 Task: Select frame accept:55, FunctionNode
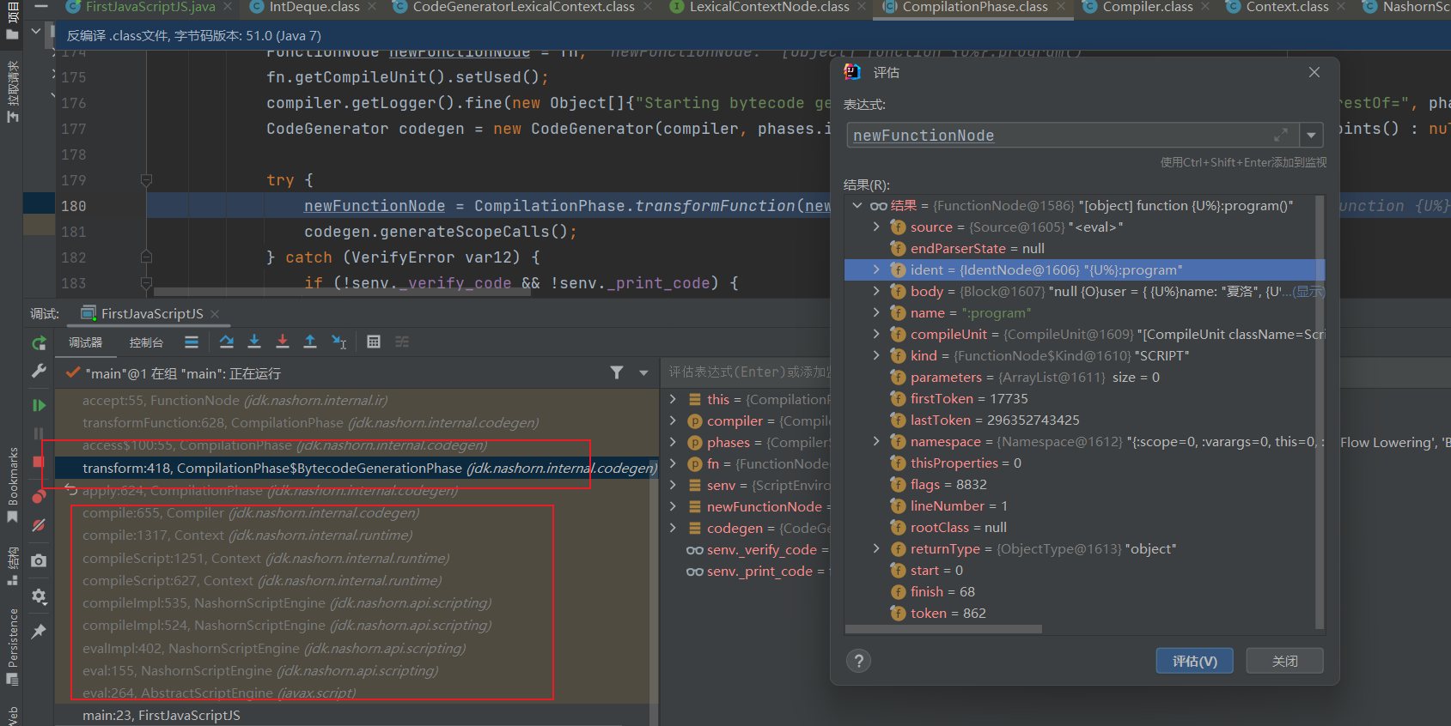[352, 400]
